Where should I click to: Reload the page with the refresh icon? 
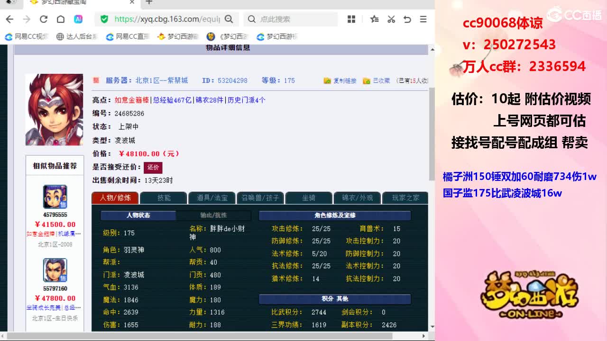pos(44,19)
